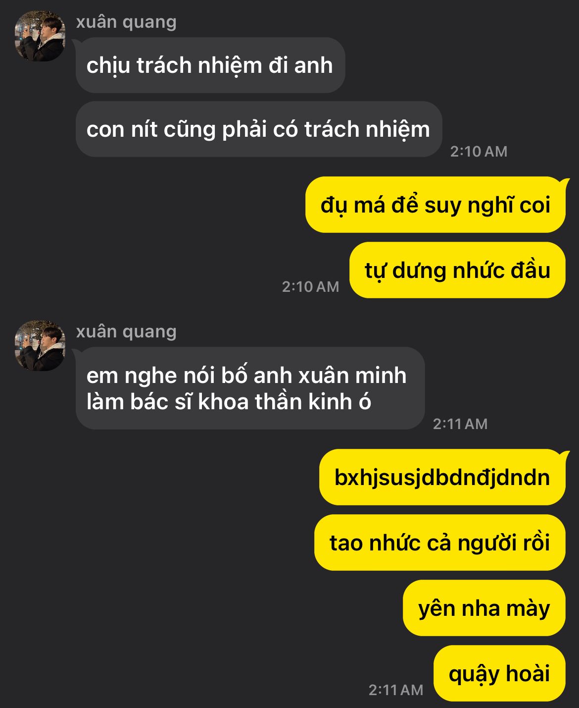Tap bubble "tao nhức cả người rồi"
The width and height of the screenshot is (579, 708).
tap(440, 543)
